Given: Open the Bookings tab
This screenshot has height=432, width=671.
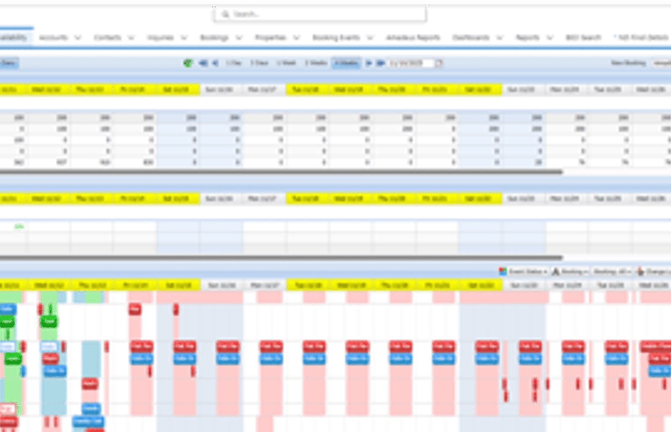Looking at the screenshot, I should 214,37.
